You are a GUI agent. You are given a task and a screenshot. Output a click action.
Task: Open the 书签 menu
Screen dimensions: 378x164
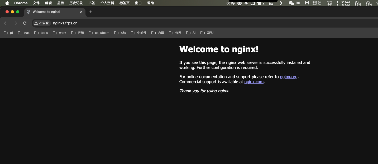[x=92, y=3]
